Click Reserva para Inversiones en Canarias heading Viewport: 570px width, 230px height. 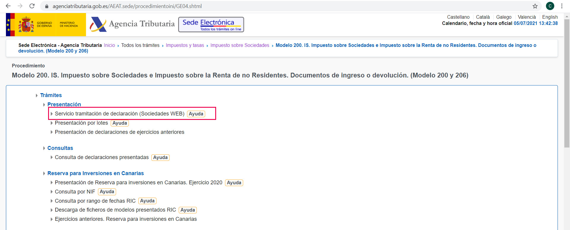pos(96,173)
